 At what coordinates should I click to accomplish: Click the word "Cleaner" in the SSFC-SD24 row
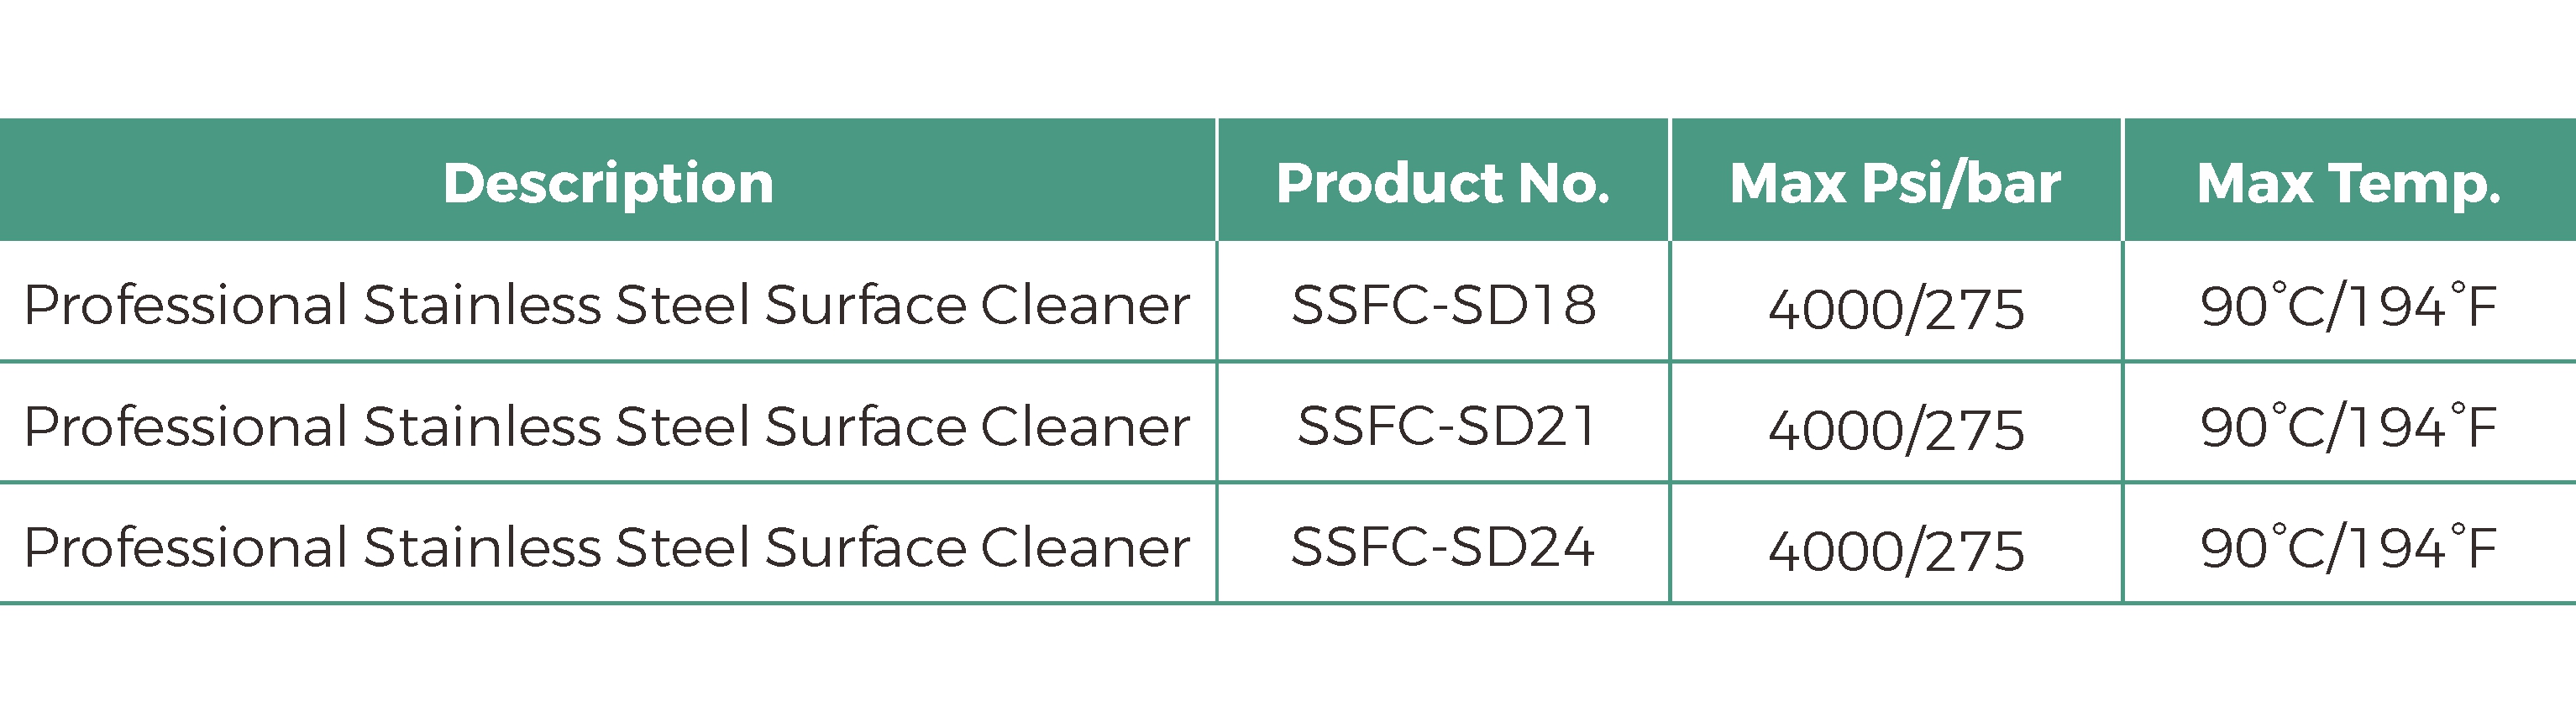coord(1085,548)
